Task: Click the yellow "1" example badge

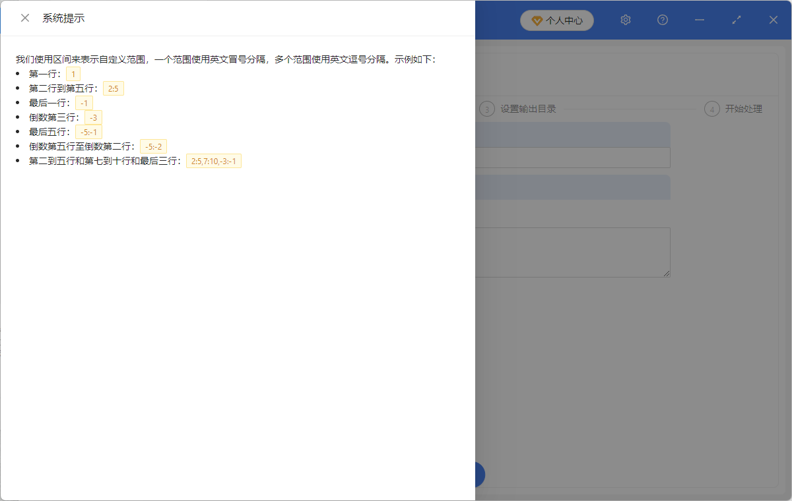Action: pyautogui.click(x=73, y=73)
